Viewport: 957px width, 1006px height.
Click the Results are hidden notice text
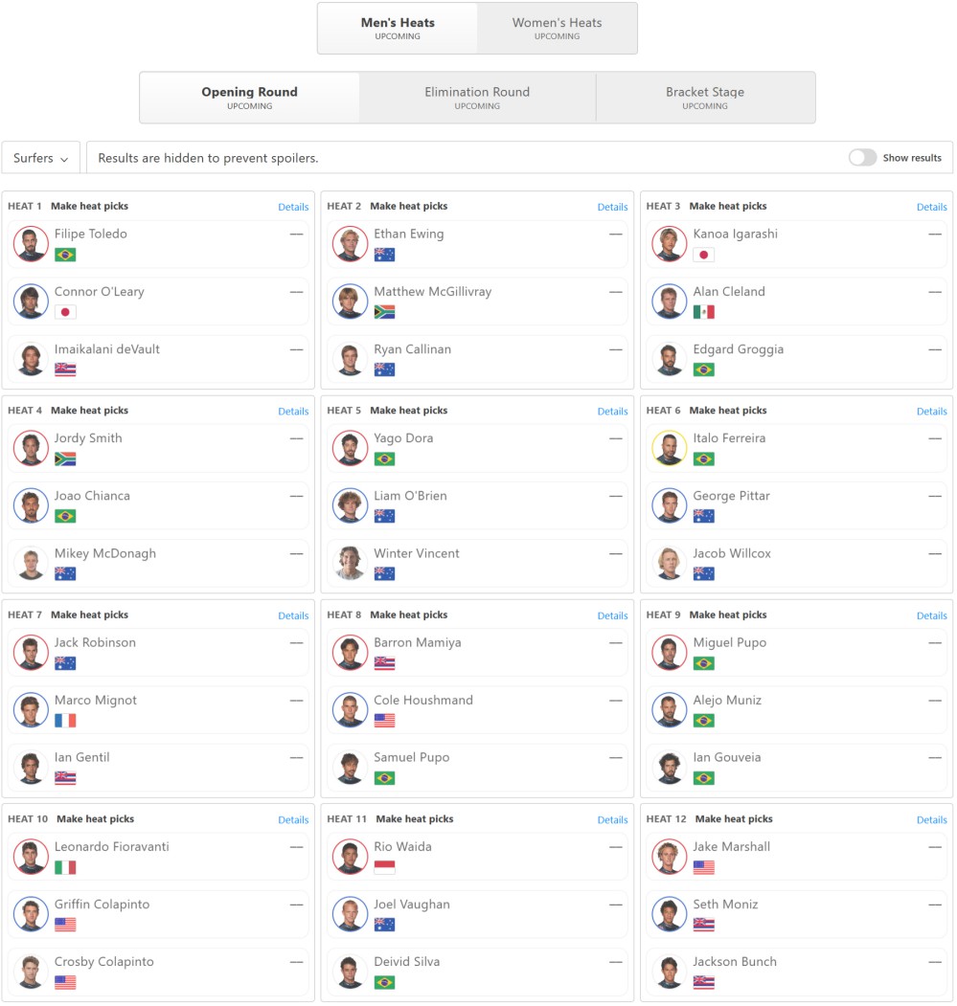point(208,158)
